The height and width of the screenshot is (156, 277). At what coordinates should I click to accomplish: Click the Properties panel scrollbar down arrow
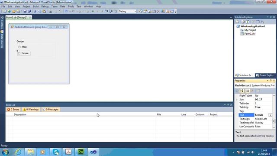point(274,127)
